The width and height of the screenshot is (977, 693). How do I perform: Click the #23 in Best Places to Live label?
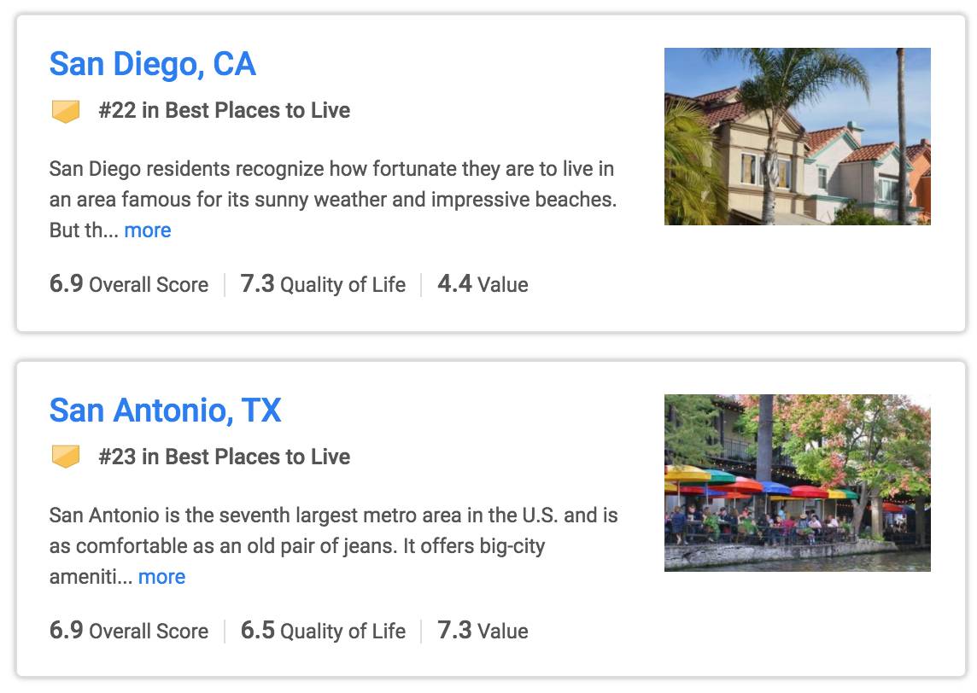(224, 457)
